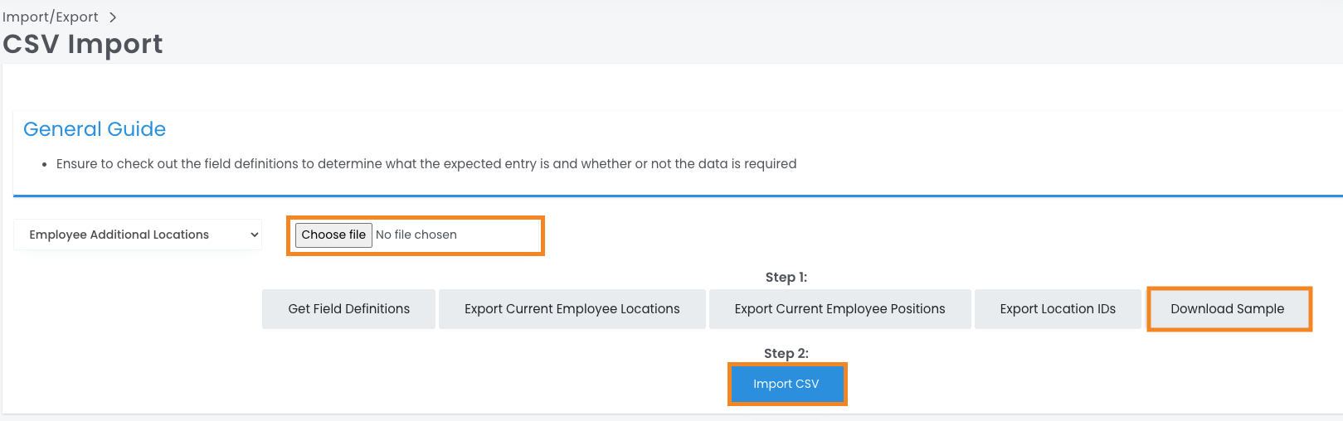Expand the import type selector via its arrow

[x=255, y=235]
